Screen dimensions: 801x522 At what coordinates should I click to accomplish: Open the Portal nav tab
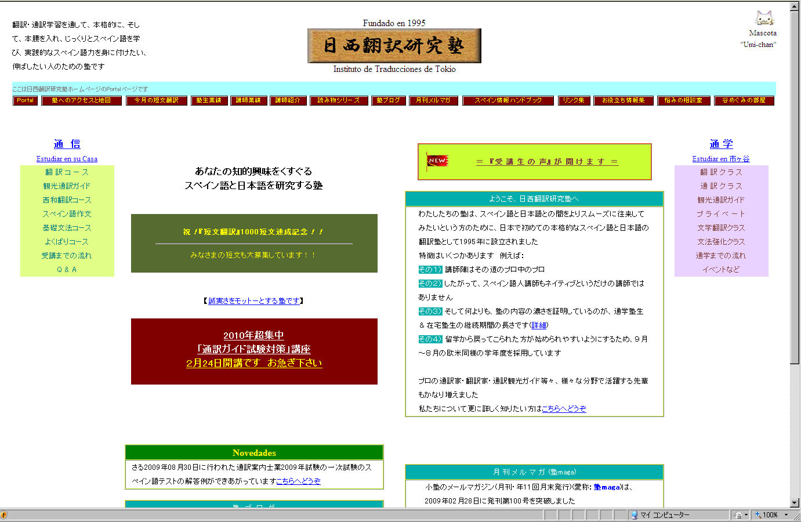point(25,100)
